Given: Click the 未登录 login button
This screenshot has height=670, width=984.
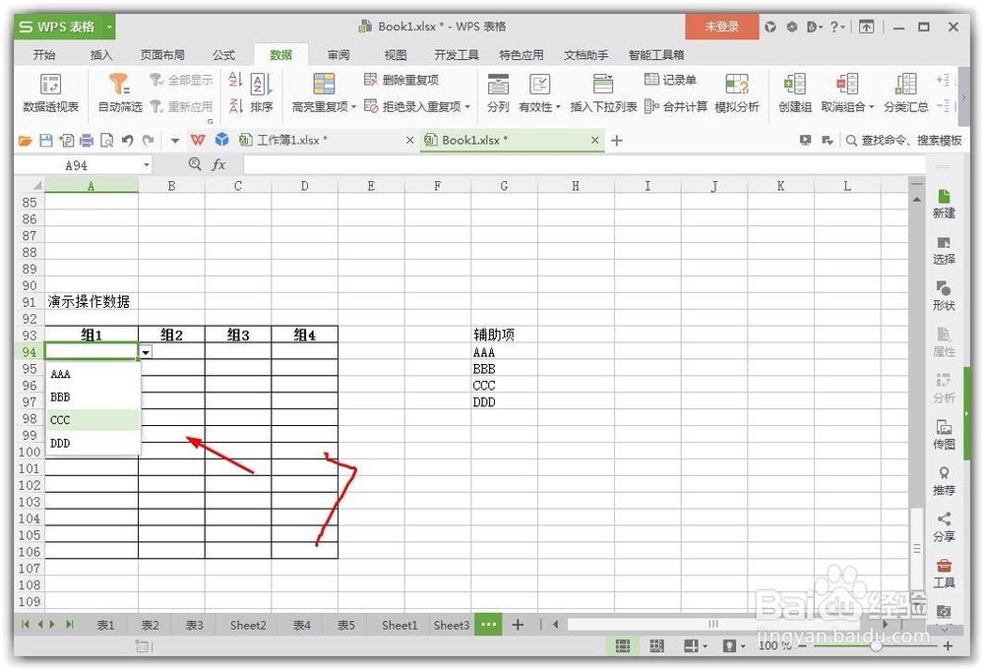Looking at the screenshot, I should [721, 27].
